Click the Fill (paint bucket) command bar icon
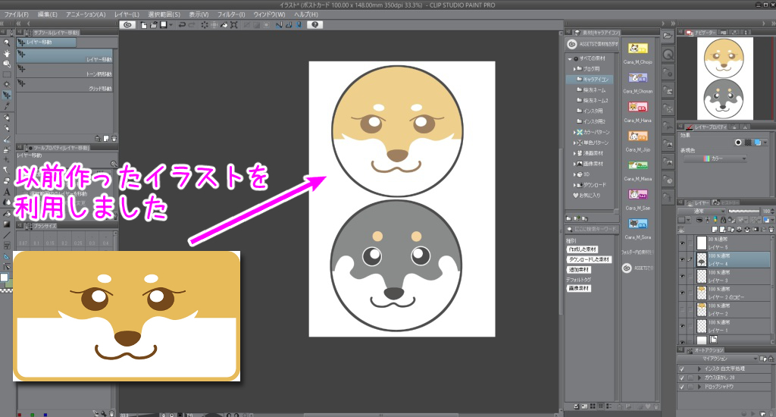Viewport: 776px width, 417px height. tap(224, 25)
